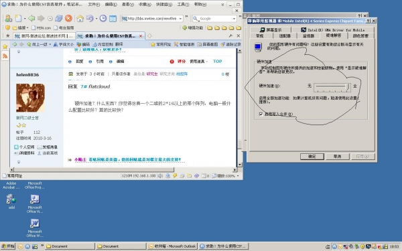Click the 评分 link
The image size is (402, 251).
click(x=182, y=61)
